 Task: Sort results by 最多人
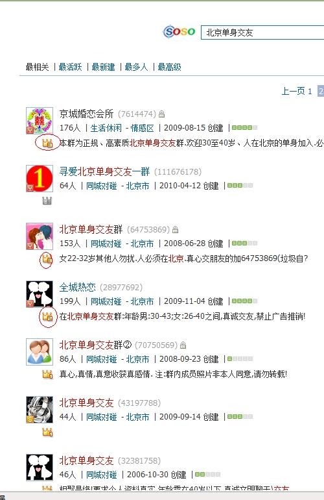pyautogui.click(x=137, y=67)
